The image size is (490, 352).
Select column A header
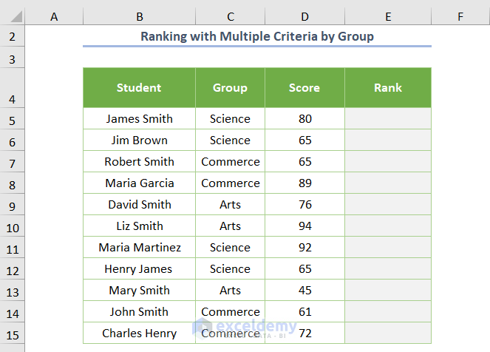[x=54, y=16]
